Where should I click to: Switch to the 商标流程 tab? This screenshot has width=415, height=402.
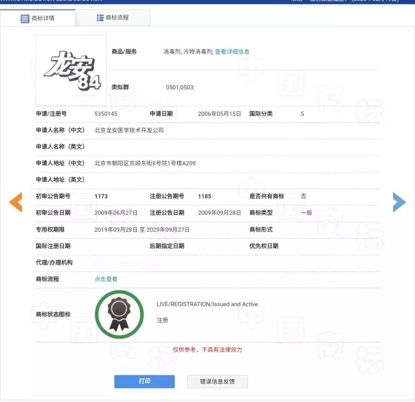[113, 18]
